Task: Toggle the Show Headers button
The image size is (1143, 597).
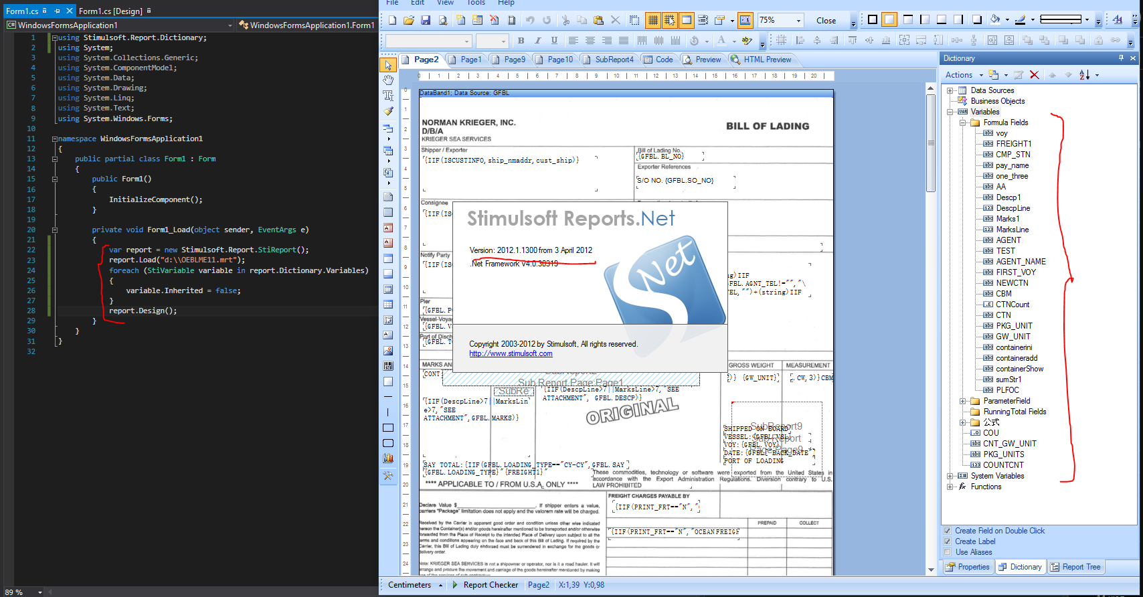Action: pos(686,20)
